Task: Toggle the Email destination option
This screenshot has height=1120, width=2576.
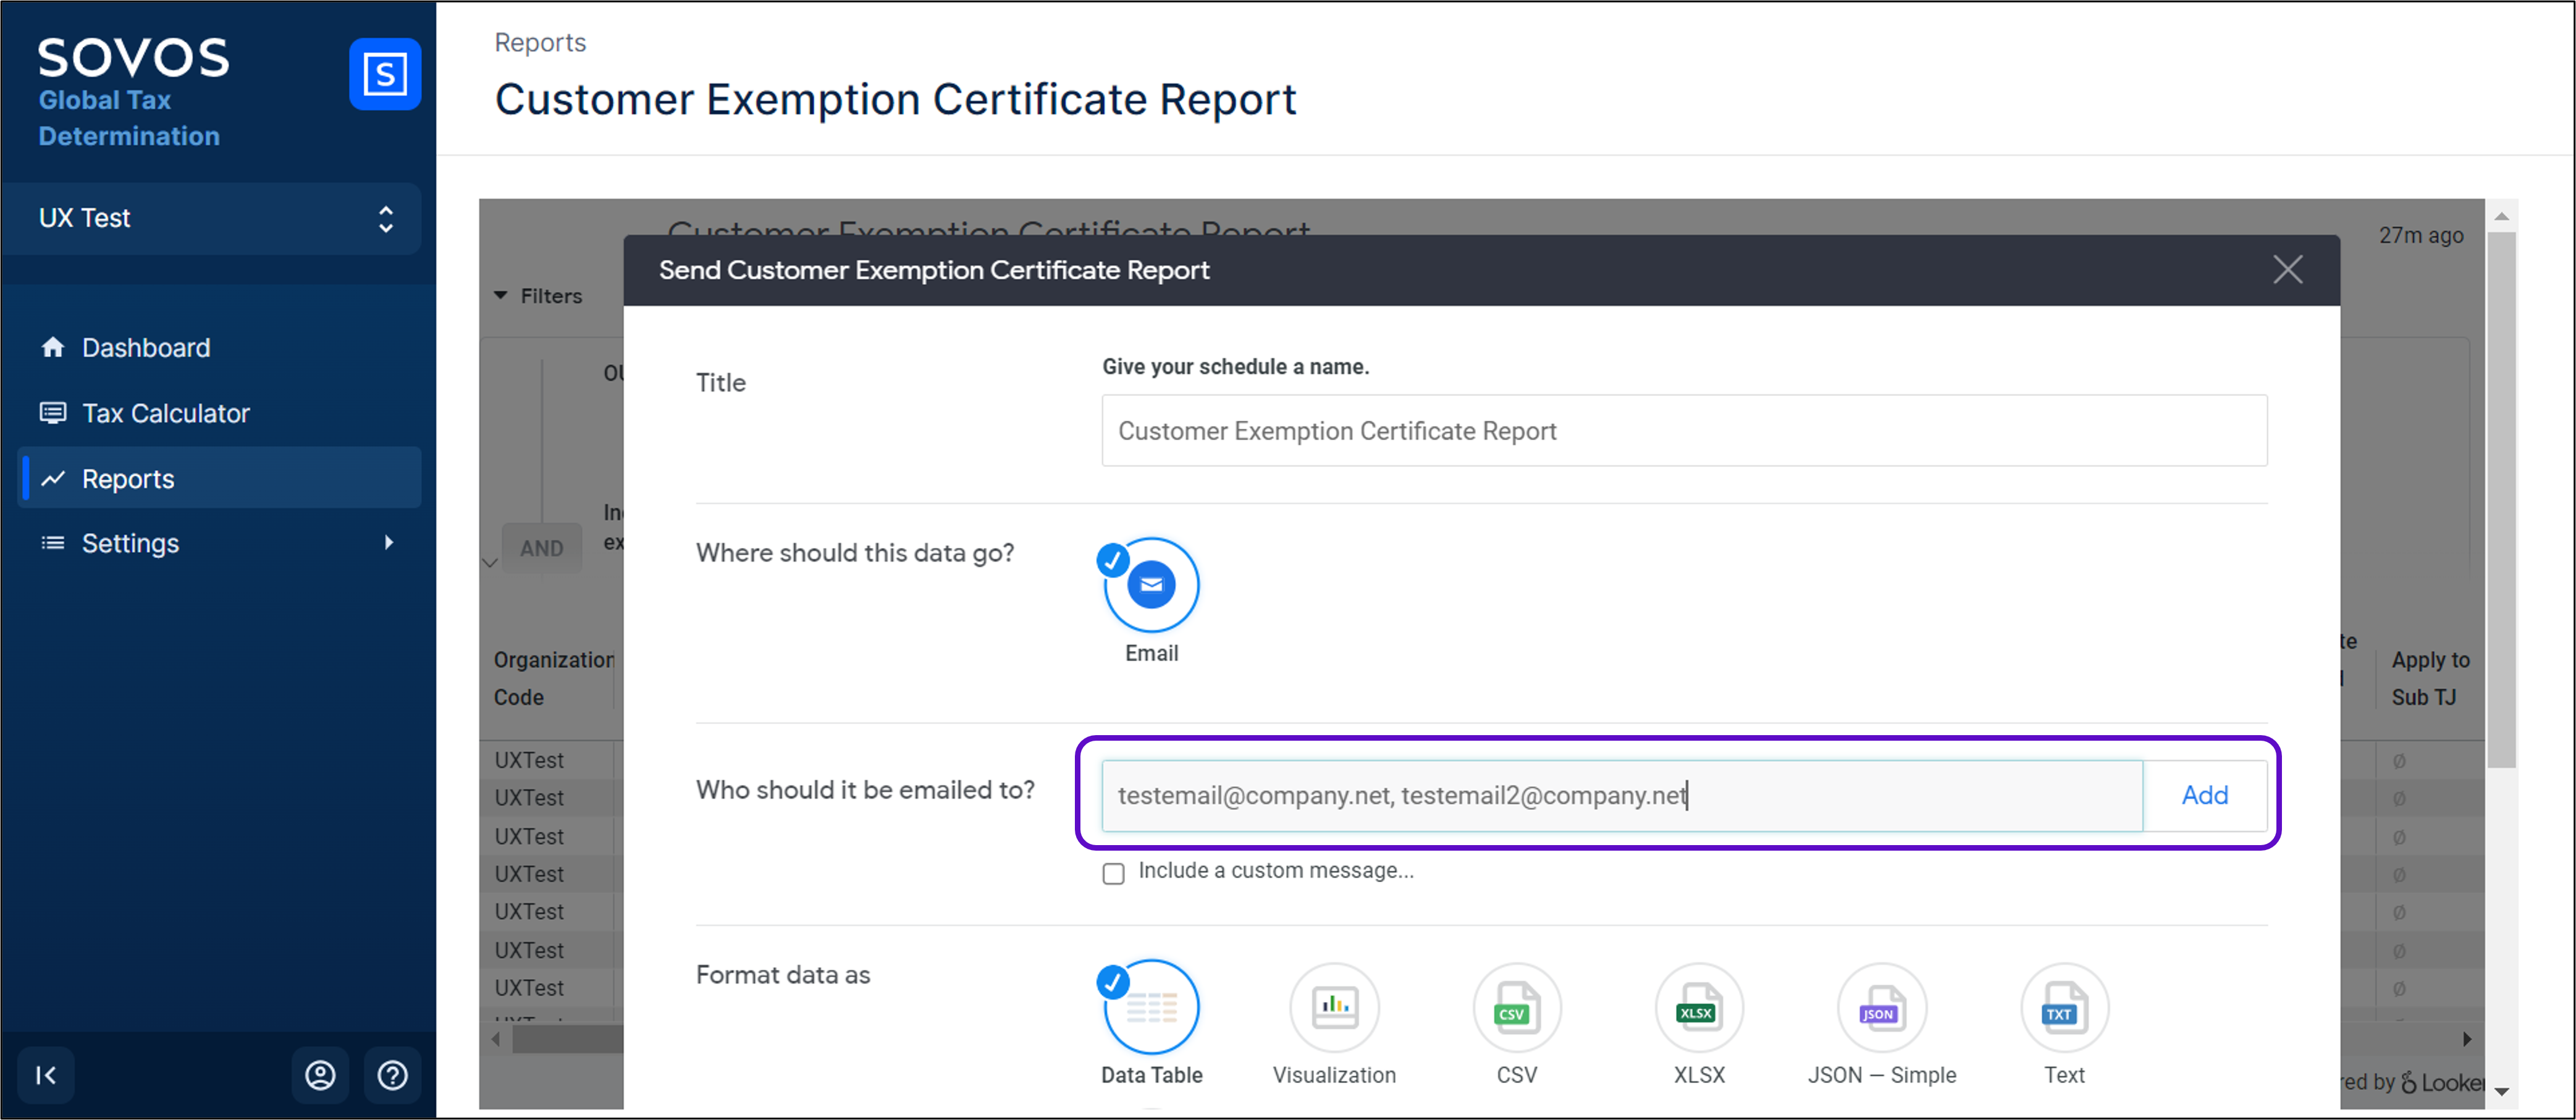Action: [x=1151, y=586]
